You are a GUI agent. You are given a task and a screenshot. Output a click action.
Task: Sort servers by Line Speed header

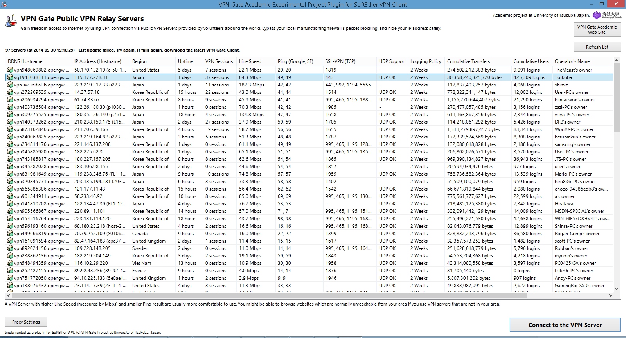tap(256, 61)
